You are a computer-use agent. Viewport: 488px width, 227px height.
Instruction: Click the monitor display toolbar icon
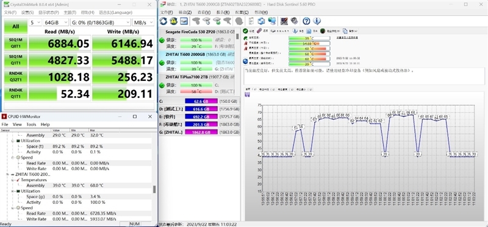[284, 21]
